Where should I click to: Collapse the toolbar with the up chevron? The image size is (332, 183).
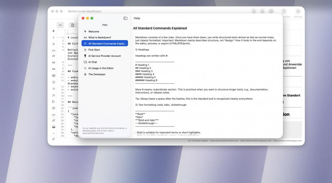tap(60, 25)
